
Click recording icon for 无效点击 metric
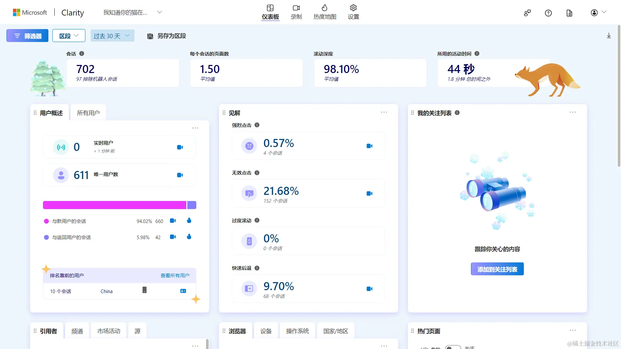tap(369, 194)
